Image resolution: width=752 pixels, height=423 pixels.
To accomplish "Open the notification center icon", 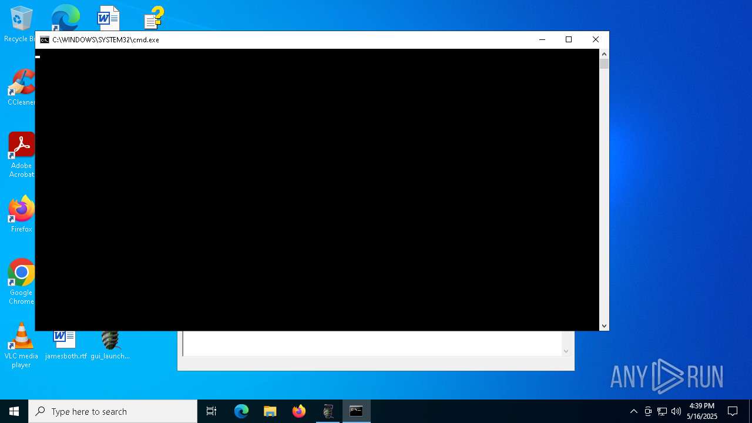I will click(733, 411).
